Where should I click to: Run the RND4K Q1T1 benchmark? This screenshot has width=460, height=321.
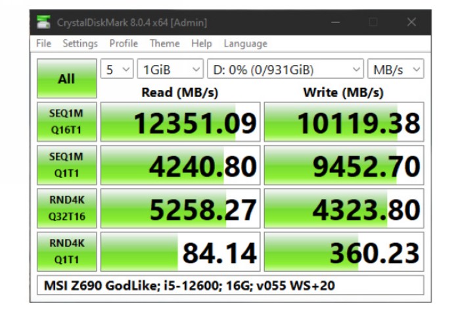pyautogui.click(x=66, y=251)
